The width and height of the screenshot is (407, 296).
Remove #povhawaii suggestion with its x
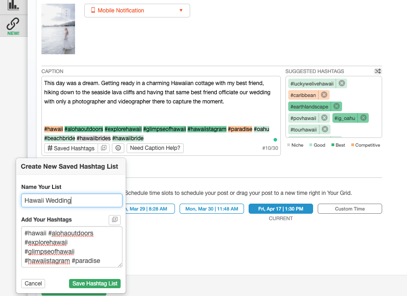tap(324, 118)
